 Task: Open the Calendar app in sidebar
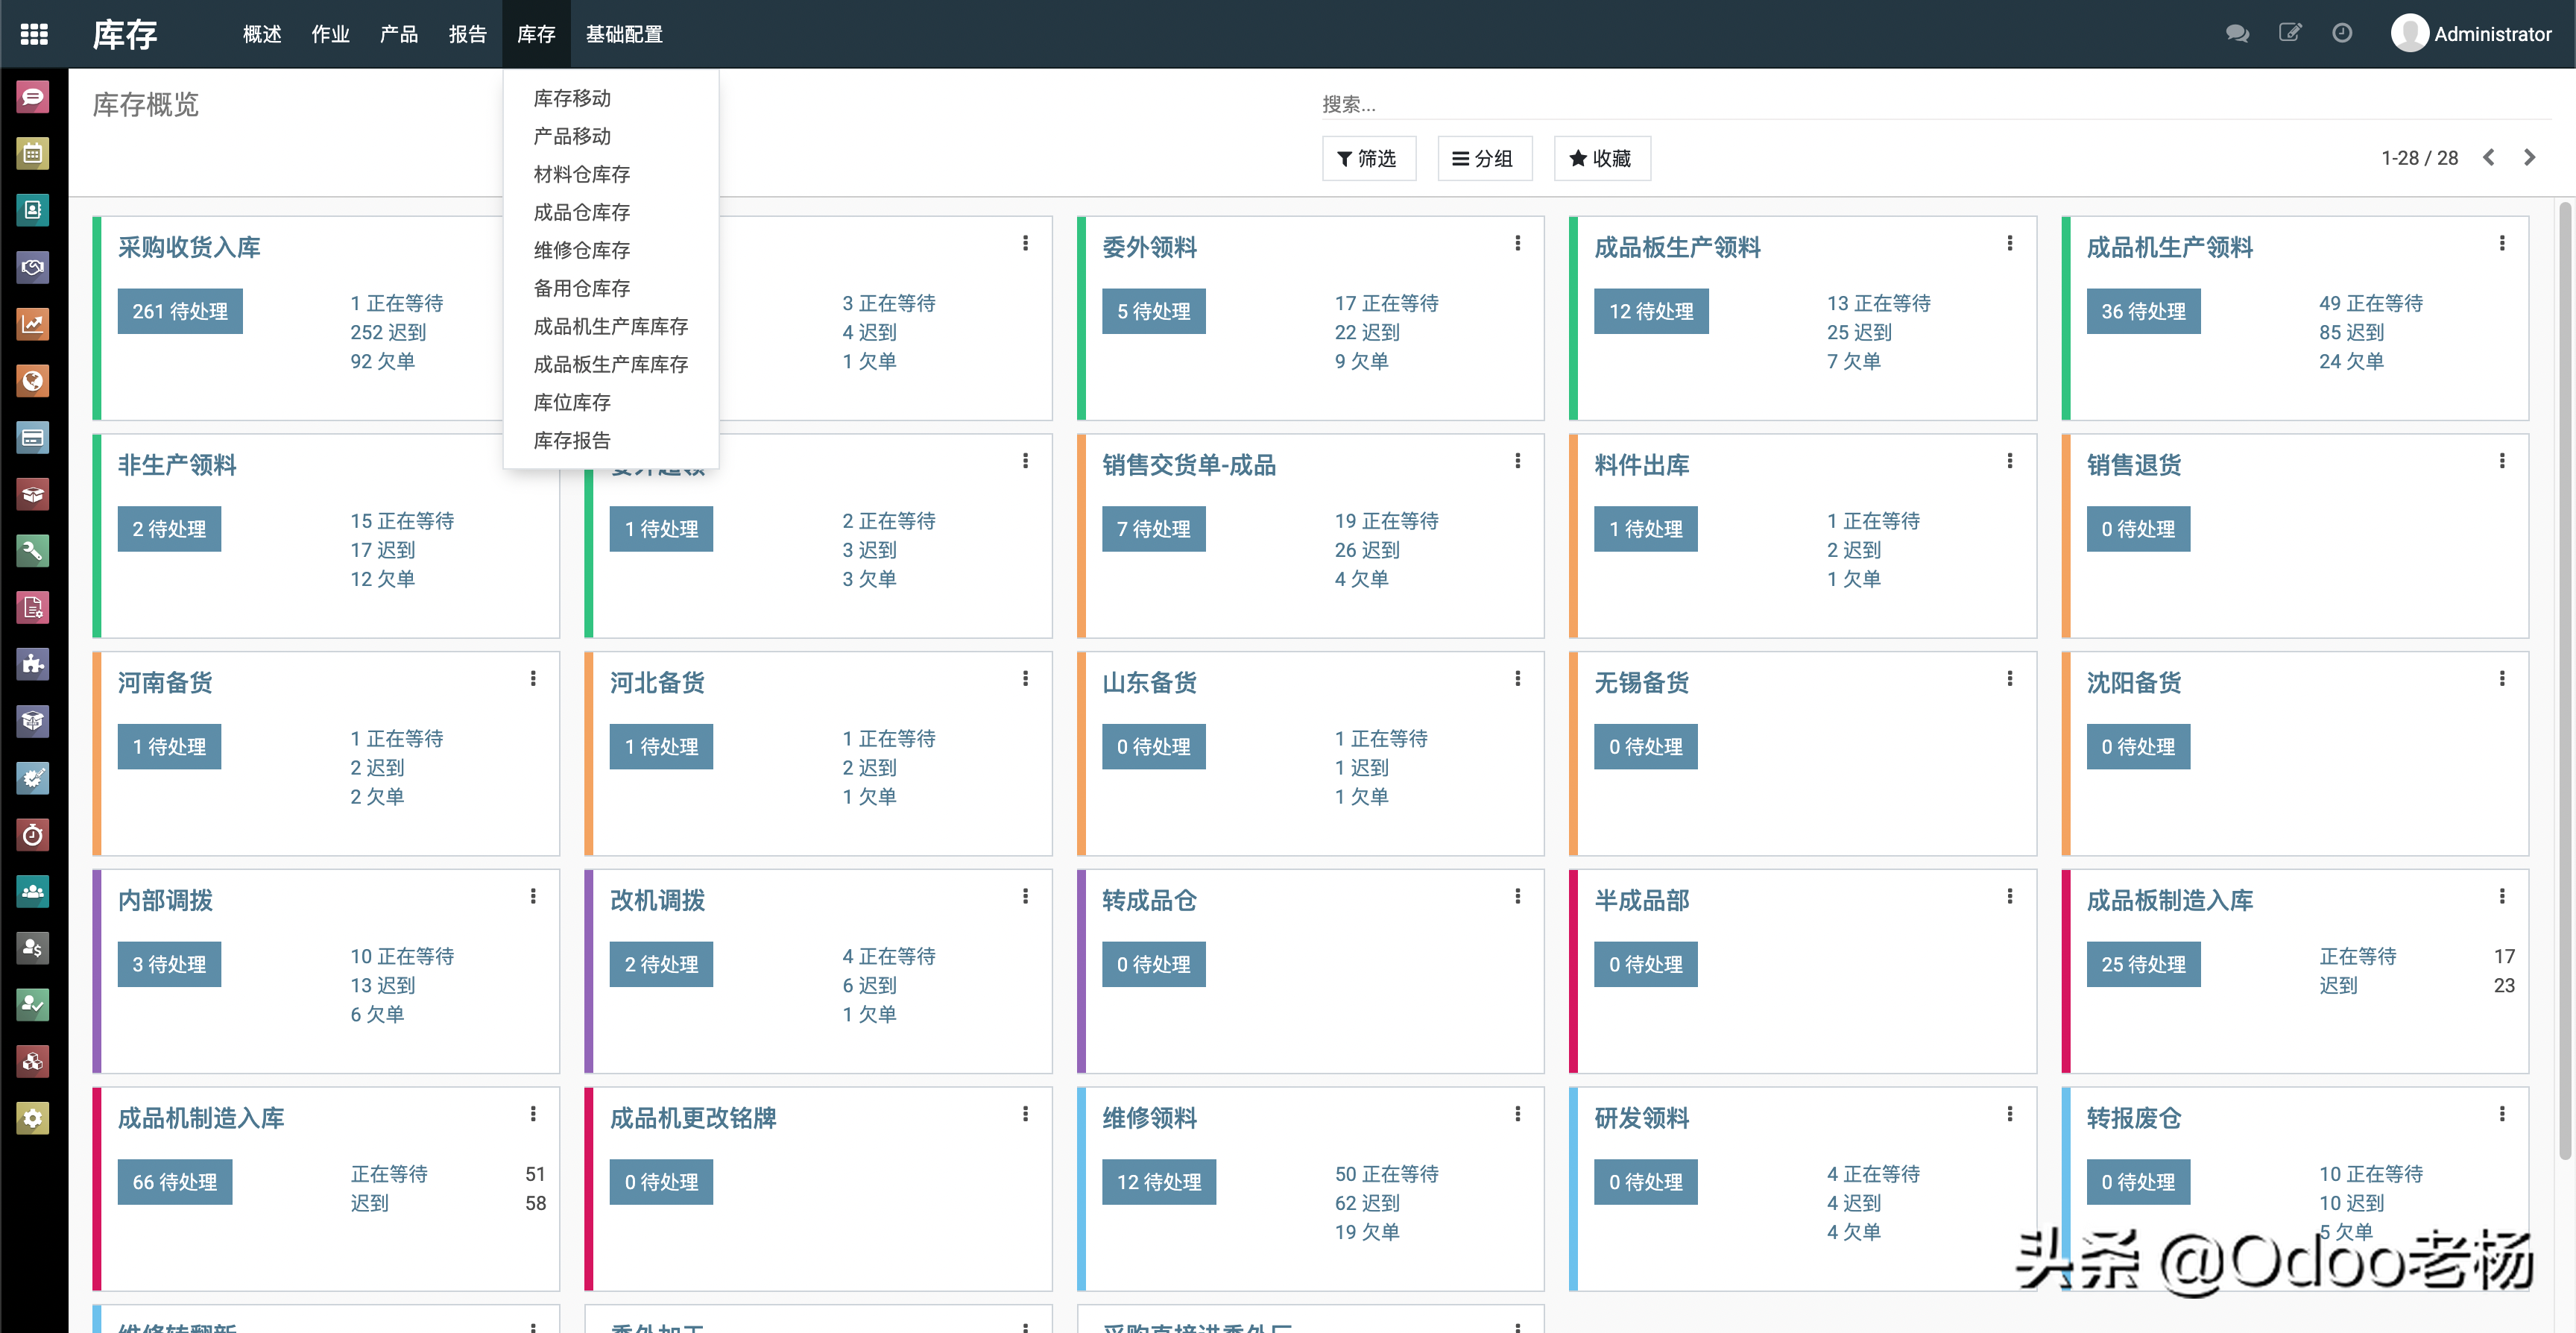pyautogui.click(x=33, y=154)
